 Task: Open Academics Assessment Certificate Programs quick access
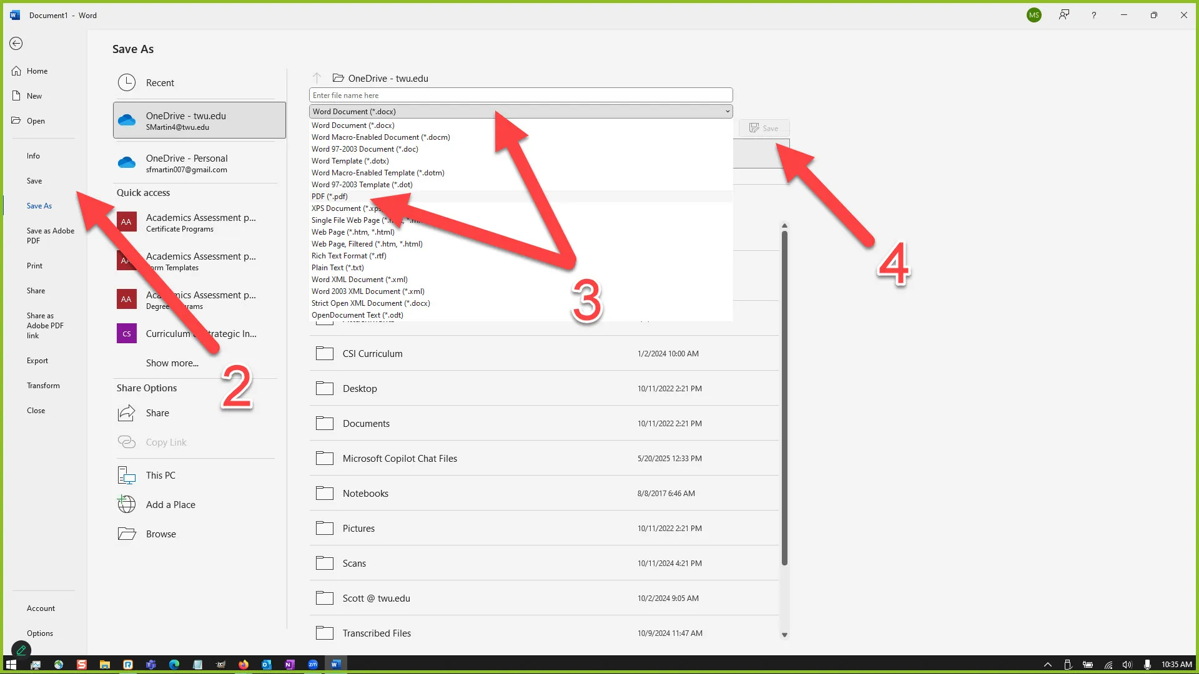click(x=199, y=222)
